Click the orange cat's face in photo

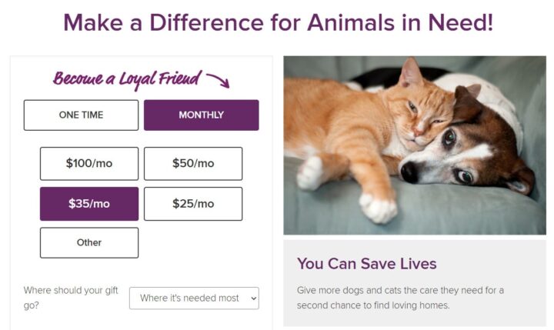pos(422,117)
